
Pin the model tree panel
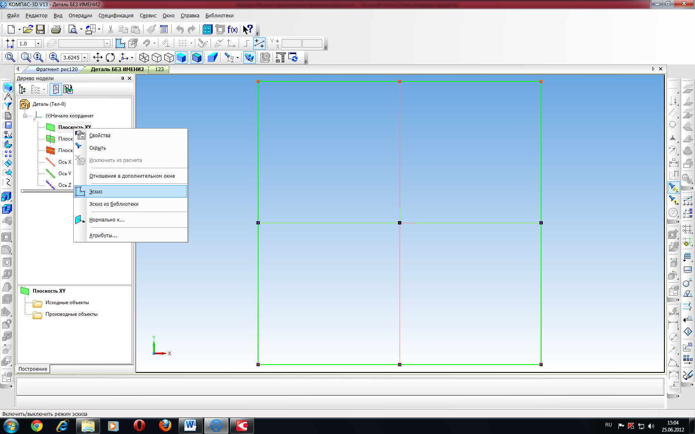(x=122, y=79)
